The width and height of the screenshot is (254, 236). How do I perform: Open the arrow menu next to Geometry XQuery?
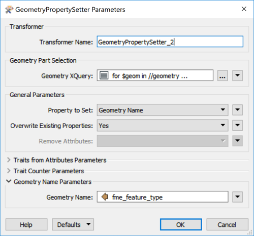point(237,75)
